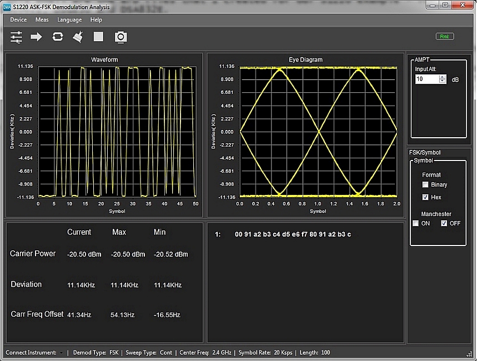Open the Language menu
Viewport: 477px width, 361px height.
tap(69, 20)
